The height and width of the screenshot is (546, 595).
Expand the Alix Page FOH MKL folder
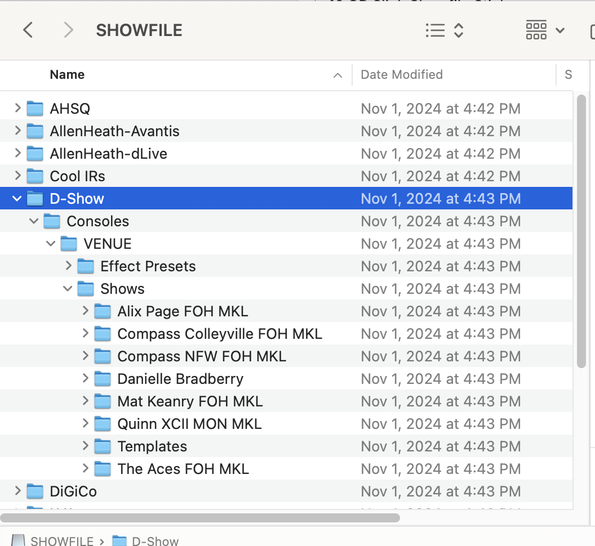click(x=86, y=311)
